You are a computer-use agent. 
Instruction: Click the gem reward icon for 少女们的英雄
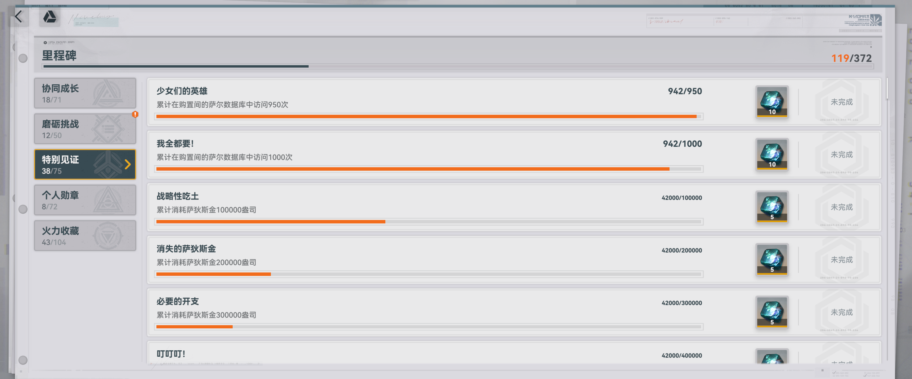[x=772, y=101]
